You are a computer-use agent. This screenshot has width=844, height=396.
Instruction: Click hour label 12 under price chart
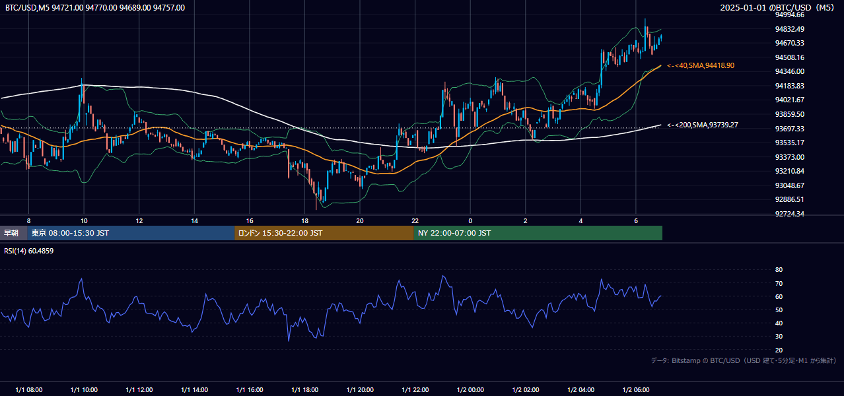point(139,220)
